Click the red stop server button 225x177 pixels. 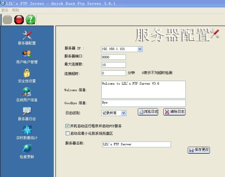(19, 20)
